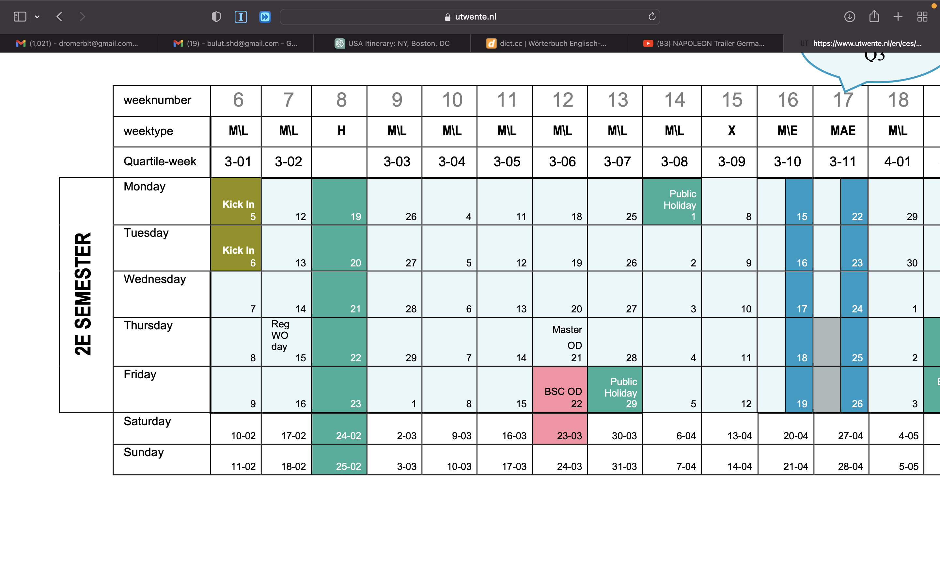Open the NAPOLEON Trailer YouTube tab
This screenshot has height=587, width=940.
coord(705,43)
